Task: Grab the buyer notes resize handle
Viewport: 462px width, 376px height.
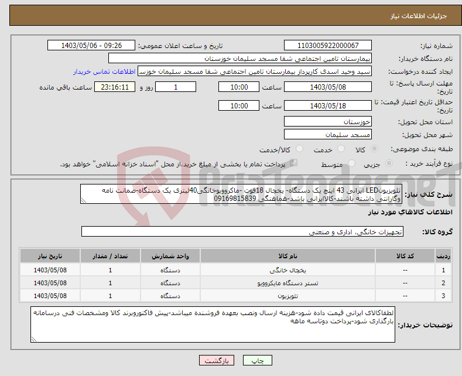Action: [x=33, y=340]
